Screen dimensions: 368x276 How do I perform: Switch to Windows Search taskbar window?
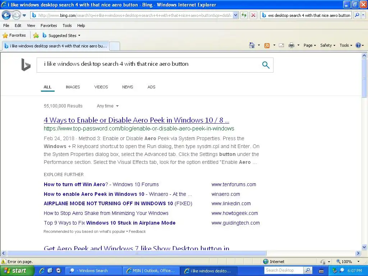point(93,271)
